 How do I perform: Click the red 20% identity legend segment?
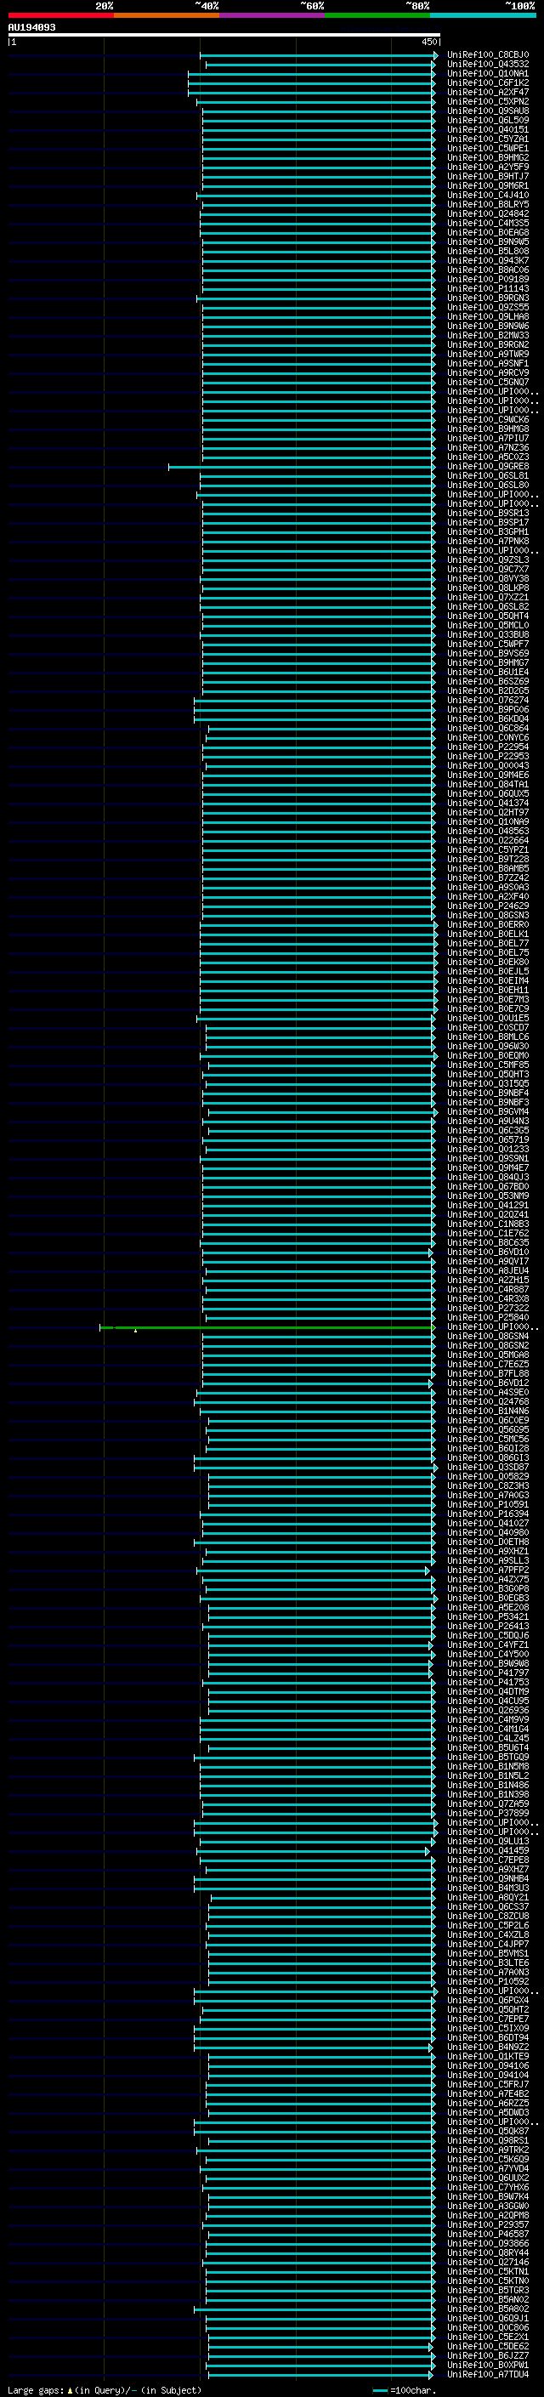click(x=60, y=15)
